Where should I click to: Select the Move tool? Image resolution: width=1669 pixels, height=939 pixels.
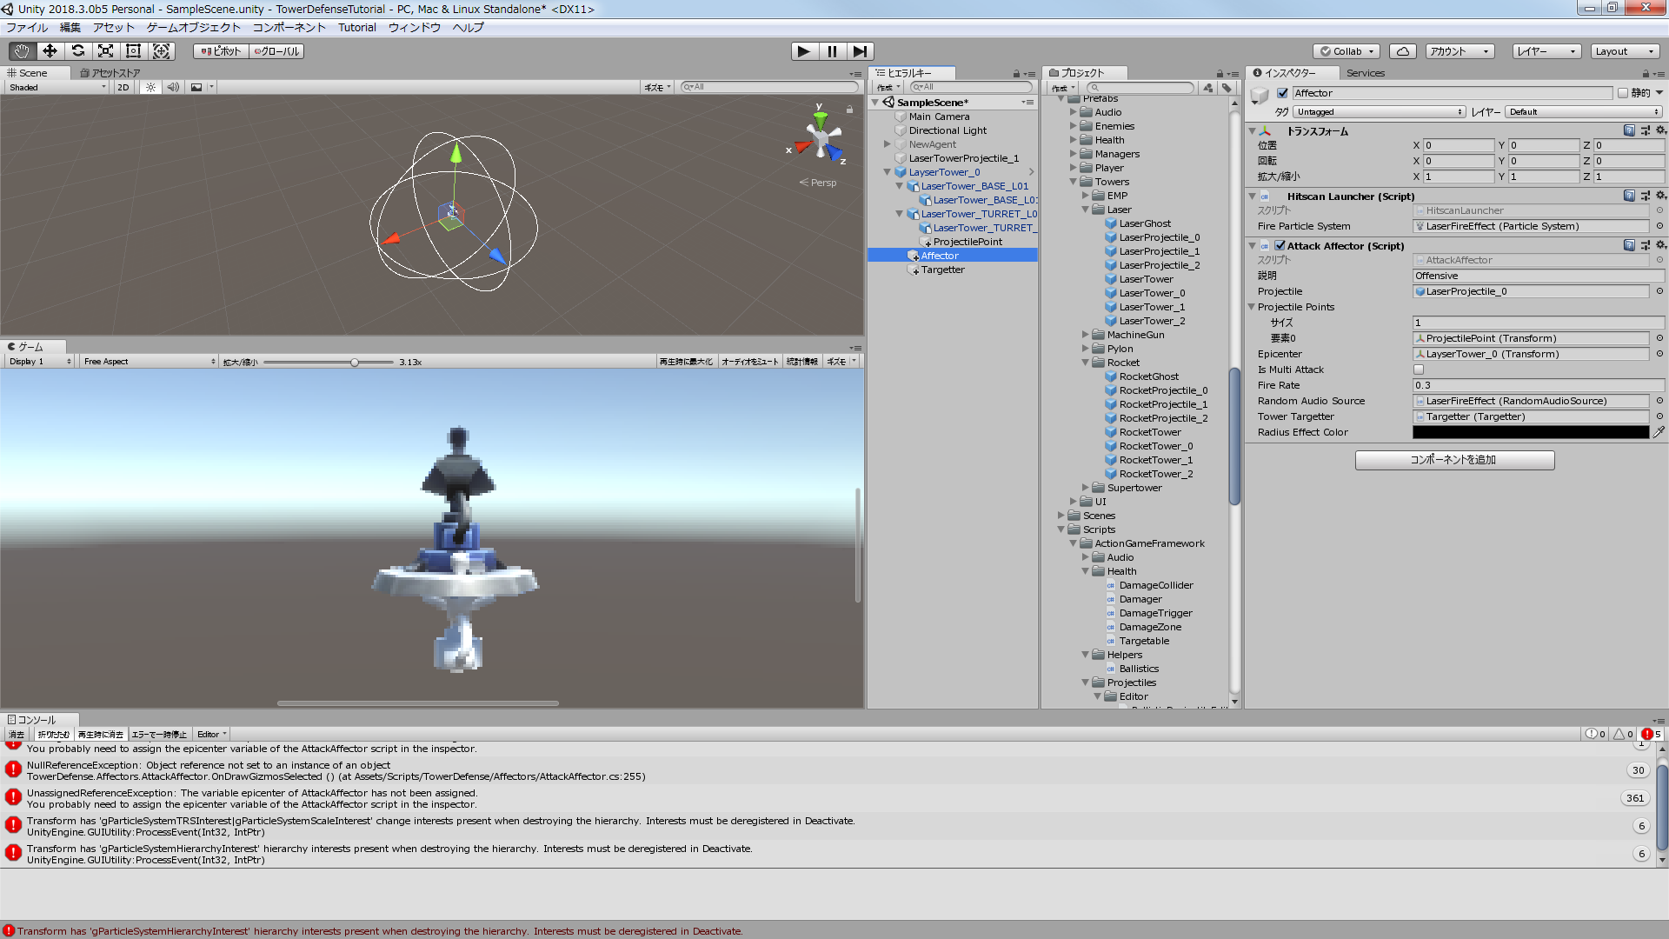[50, 51]
